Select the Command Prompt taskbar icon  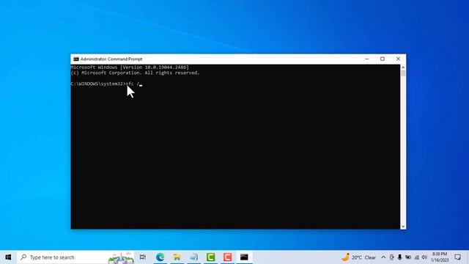pyautogui.click(x=244, y=257)
